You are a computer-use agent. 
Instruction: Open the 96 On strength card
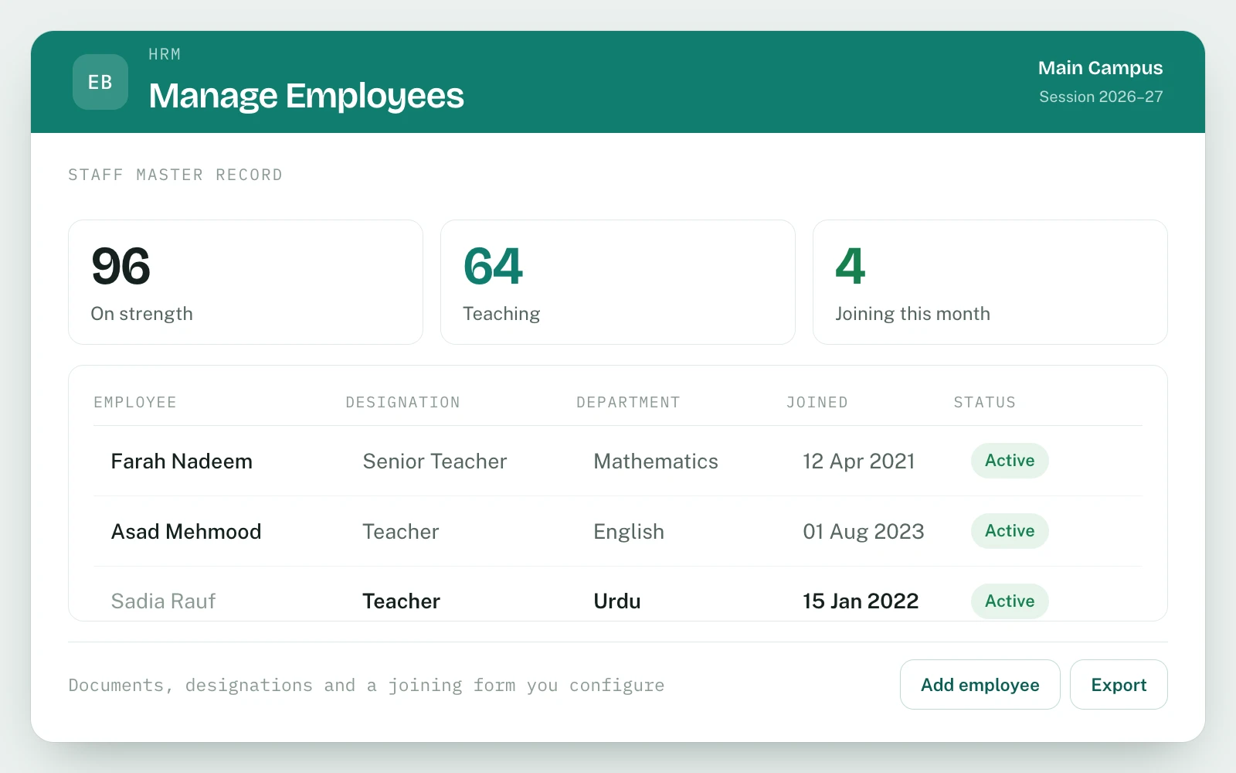coord(246,282)
